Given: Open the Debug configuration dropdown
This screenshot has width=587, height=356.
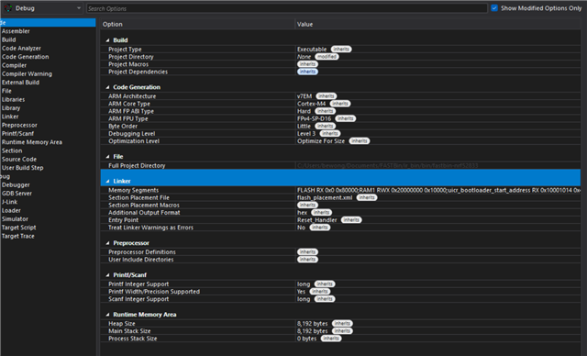Looking at the screenshot, I should point(42,8).
